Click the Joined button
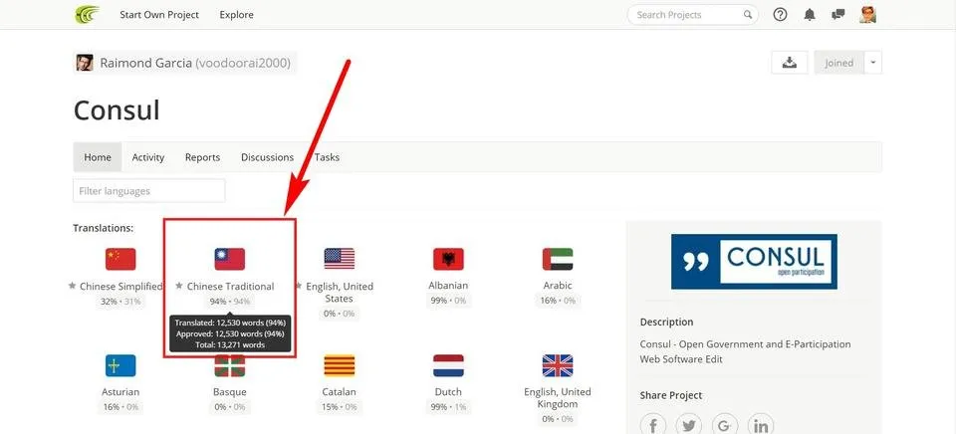This screenshot has height=434, width=956. click(x=838, y=62)
